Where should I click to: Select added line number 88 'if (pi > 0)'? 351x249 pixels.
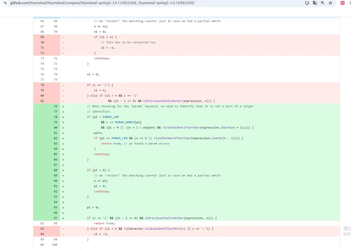coord(56,170)
